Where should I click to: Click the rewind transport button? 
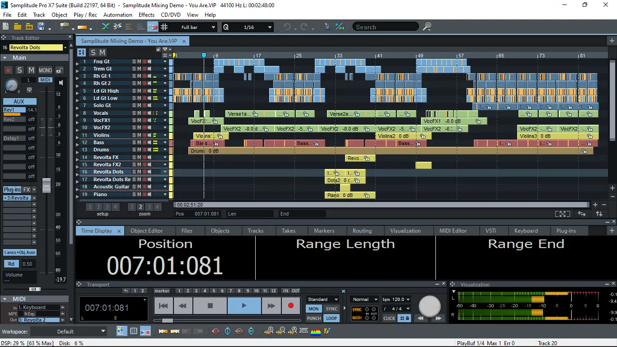tap(183, 306)
